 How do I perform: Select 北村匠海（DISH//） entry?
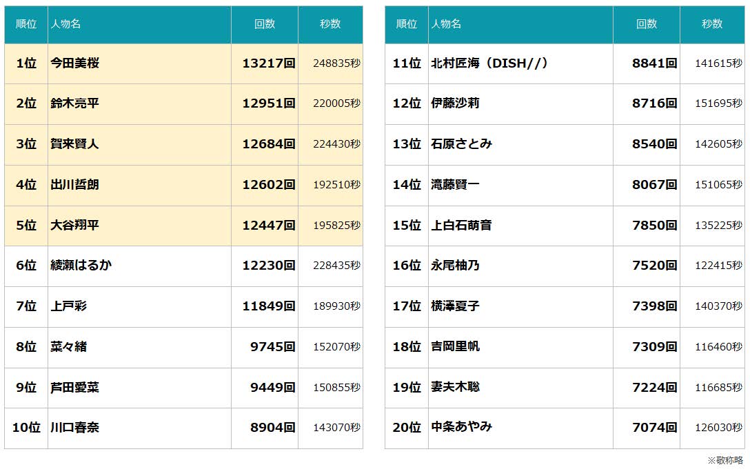point(489,63)
